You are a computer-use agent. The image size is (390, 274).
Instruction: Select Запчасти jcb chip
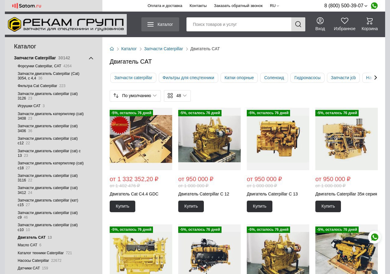click(343, 78)
